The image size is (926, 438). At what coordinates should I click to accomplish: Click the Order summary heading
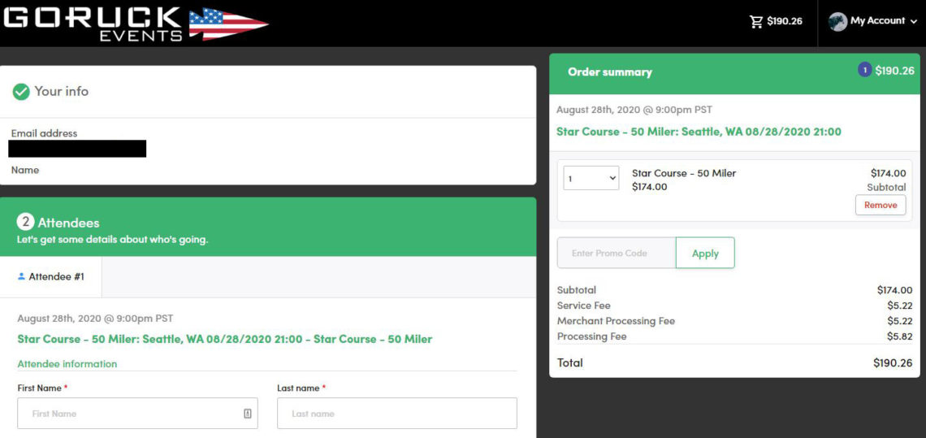pos(610,72)
